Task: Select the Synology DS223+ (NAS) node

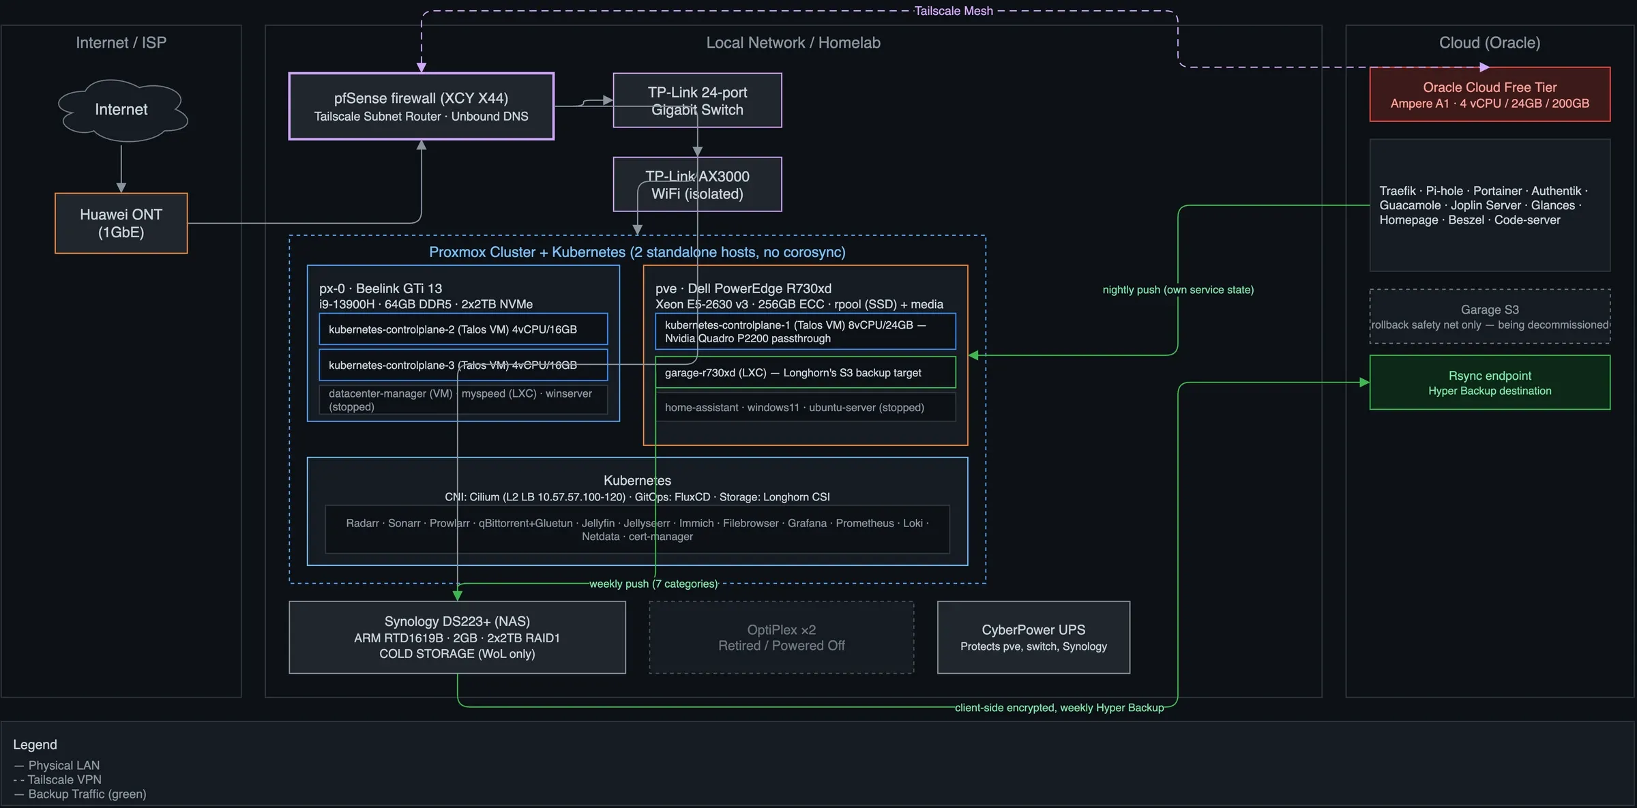Action: (x=457, y=638)
